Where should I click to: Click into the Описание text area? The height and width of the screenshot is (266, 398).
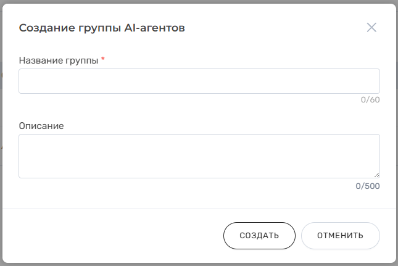point(199,156)
